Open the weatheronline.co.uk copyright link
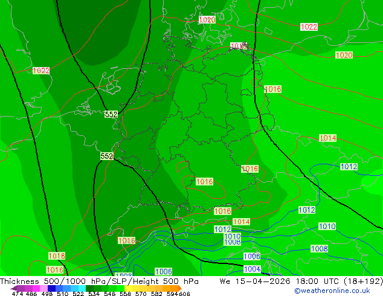Image resolution: width=383 pixels, height=296 pixels. pos(332,291)
